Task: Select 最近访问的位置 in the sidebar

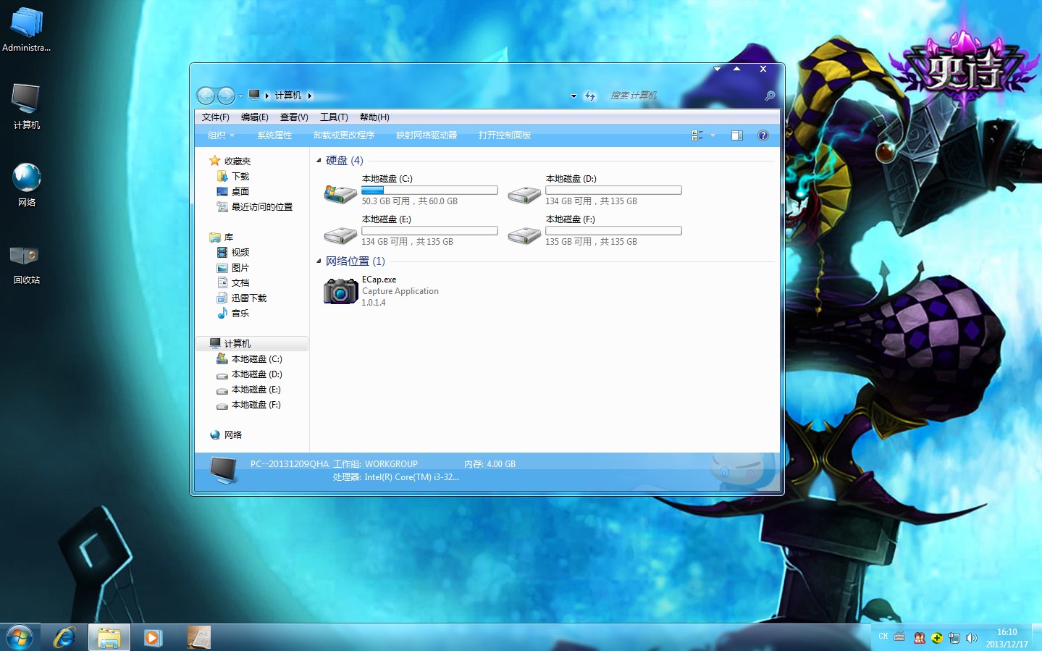Action: (254, 207)
